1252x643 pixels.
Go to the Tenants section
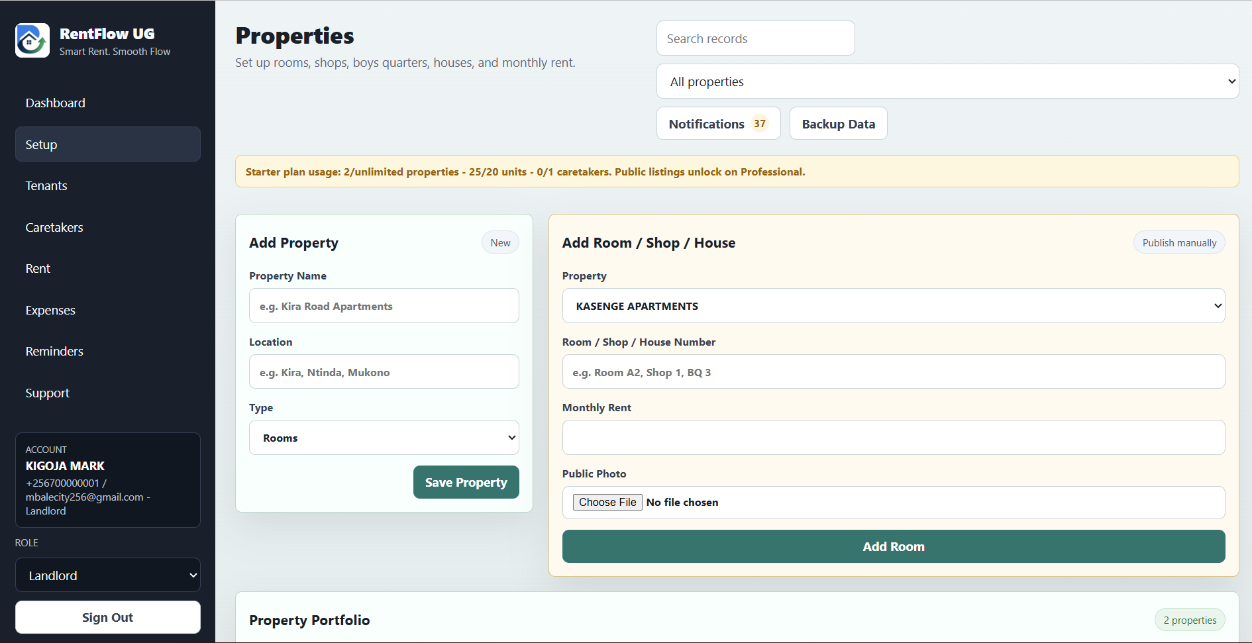tap(108, 185)
